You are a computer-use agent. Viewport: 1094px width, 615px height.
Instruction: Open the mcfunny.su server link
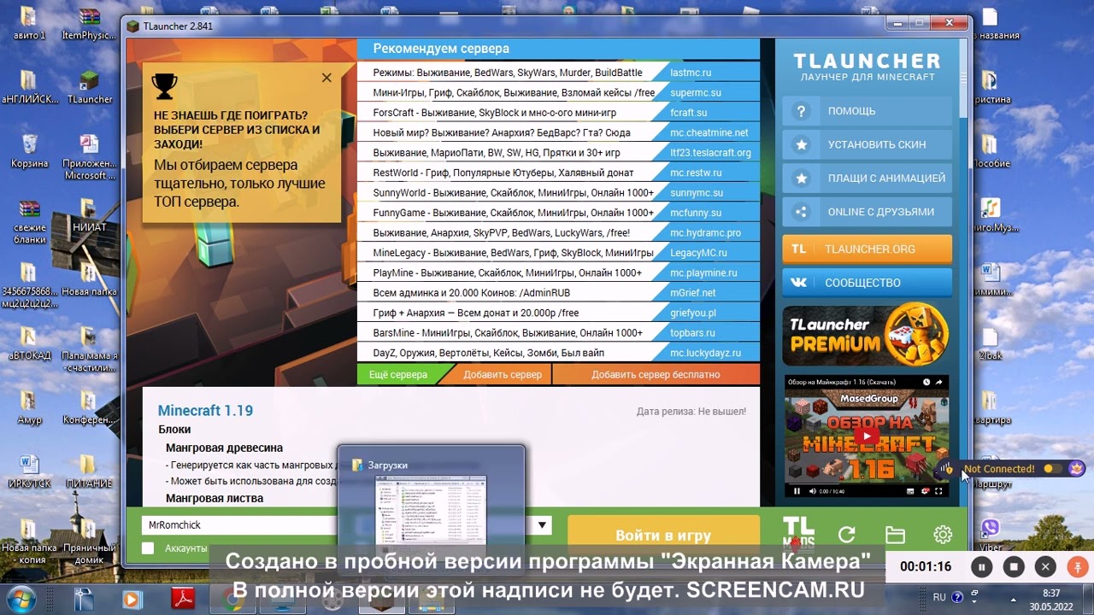[x=696, y=213]
